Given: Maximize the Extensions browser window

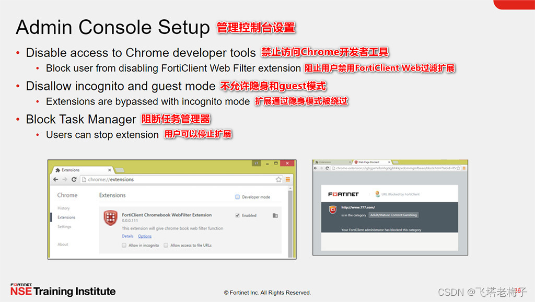Looking at the screenshot, I should click(276, 164).
